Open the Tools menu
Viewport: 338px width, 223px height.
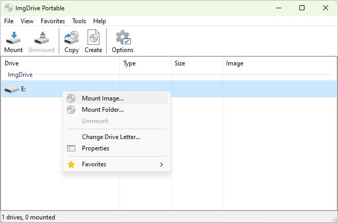[79, 21]
